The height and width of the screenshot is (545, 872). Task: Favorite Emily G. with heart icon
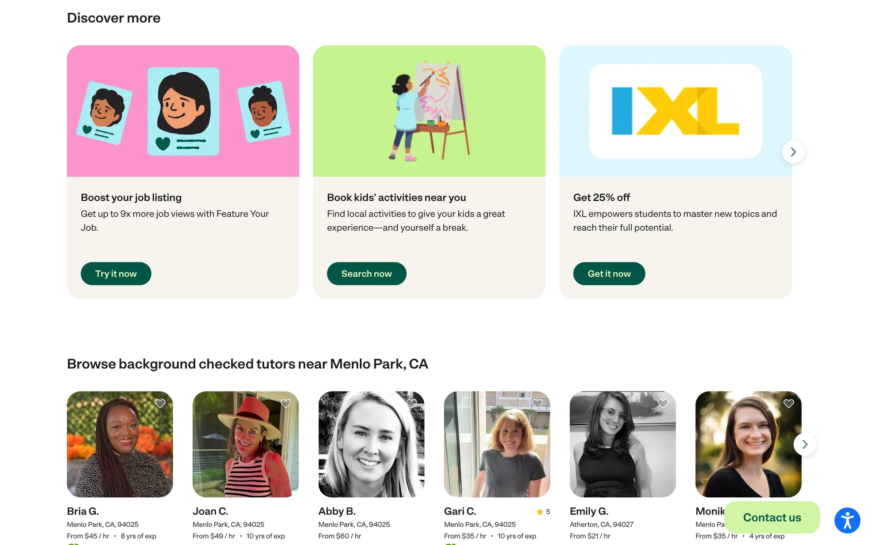(x=663, y=403)
